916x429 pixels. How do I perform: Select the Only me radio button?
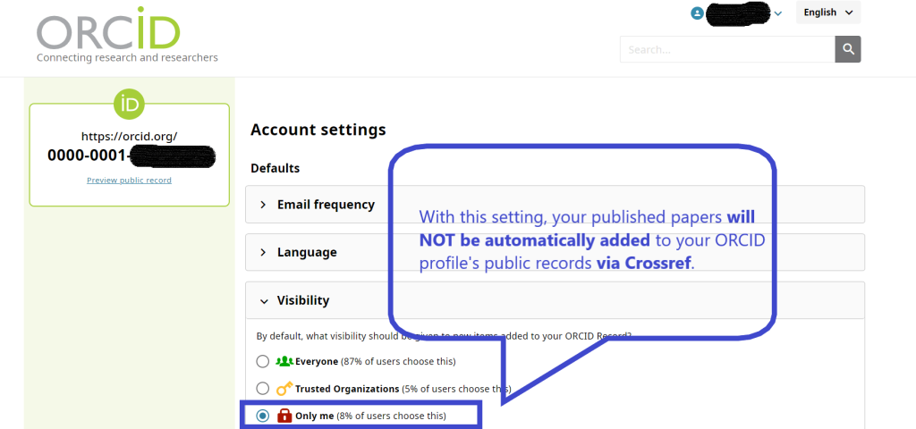(263, 416)
